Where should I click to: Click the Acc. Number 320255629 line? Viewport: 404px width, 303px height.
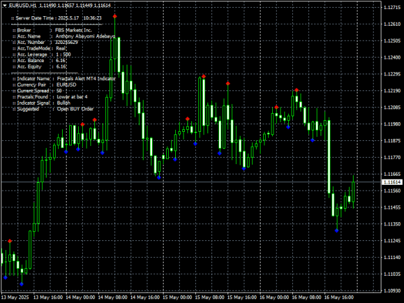pos(45,43)
